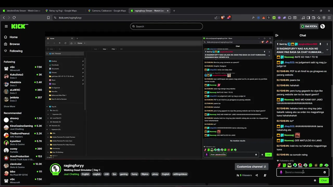Open profile avatar menu

[x=323, y=26]
